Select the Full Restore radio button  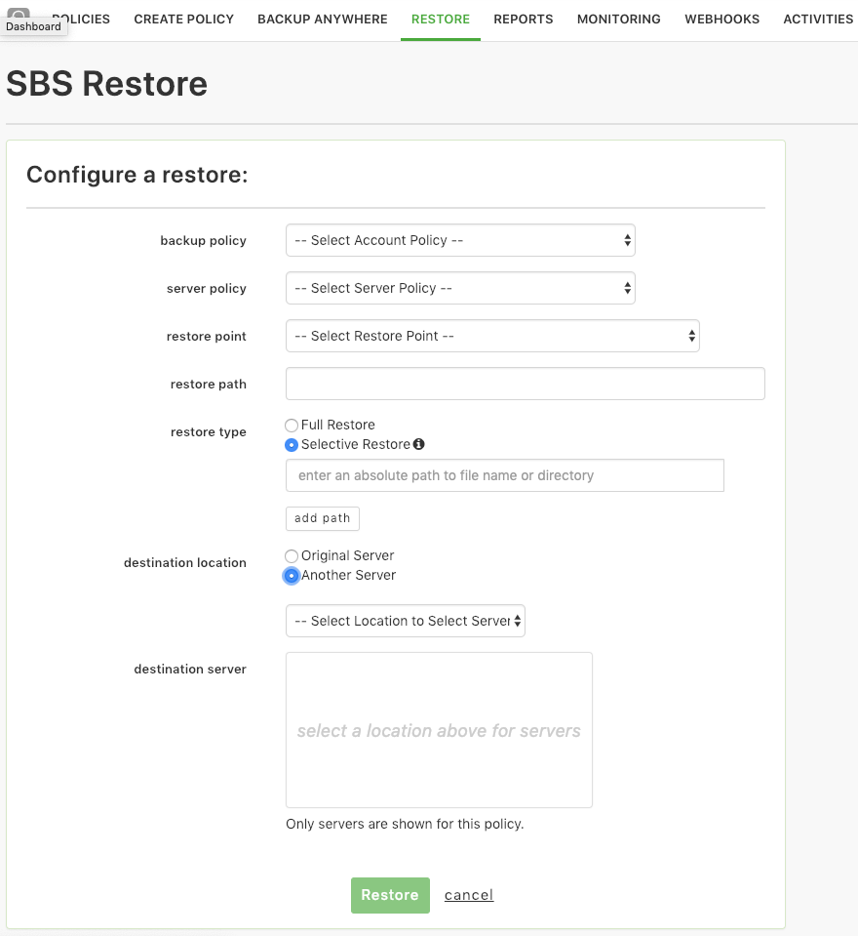click(291, 425)
